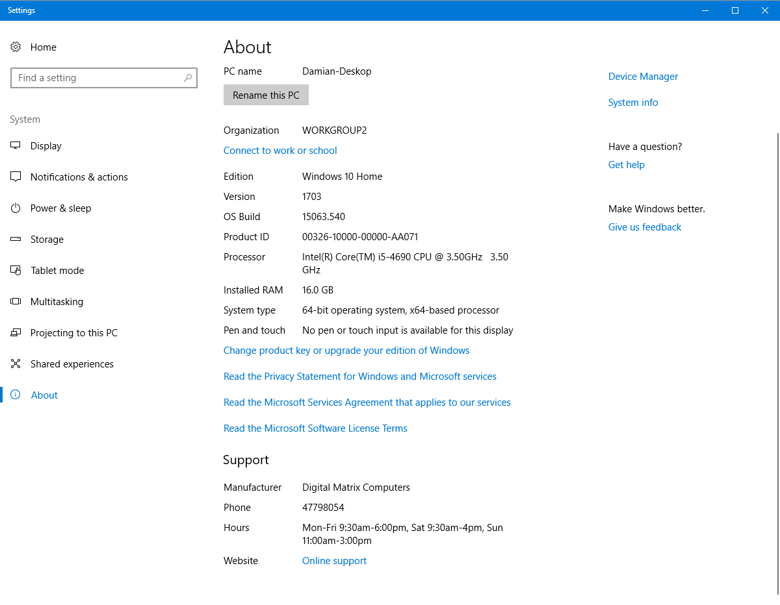780x605 pixels.
Task: Click the System category label
Action: click(25, 119)
